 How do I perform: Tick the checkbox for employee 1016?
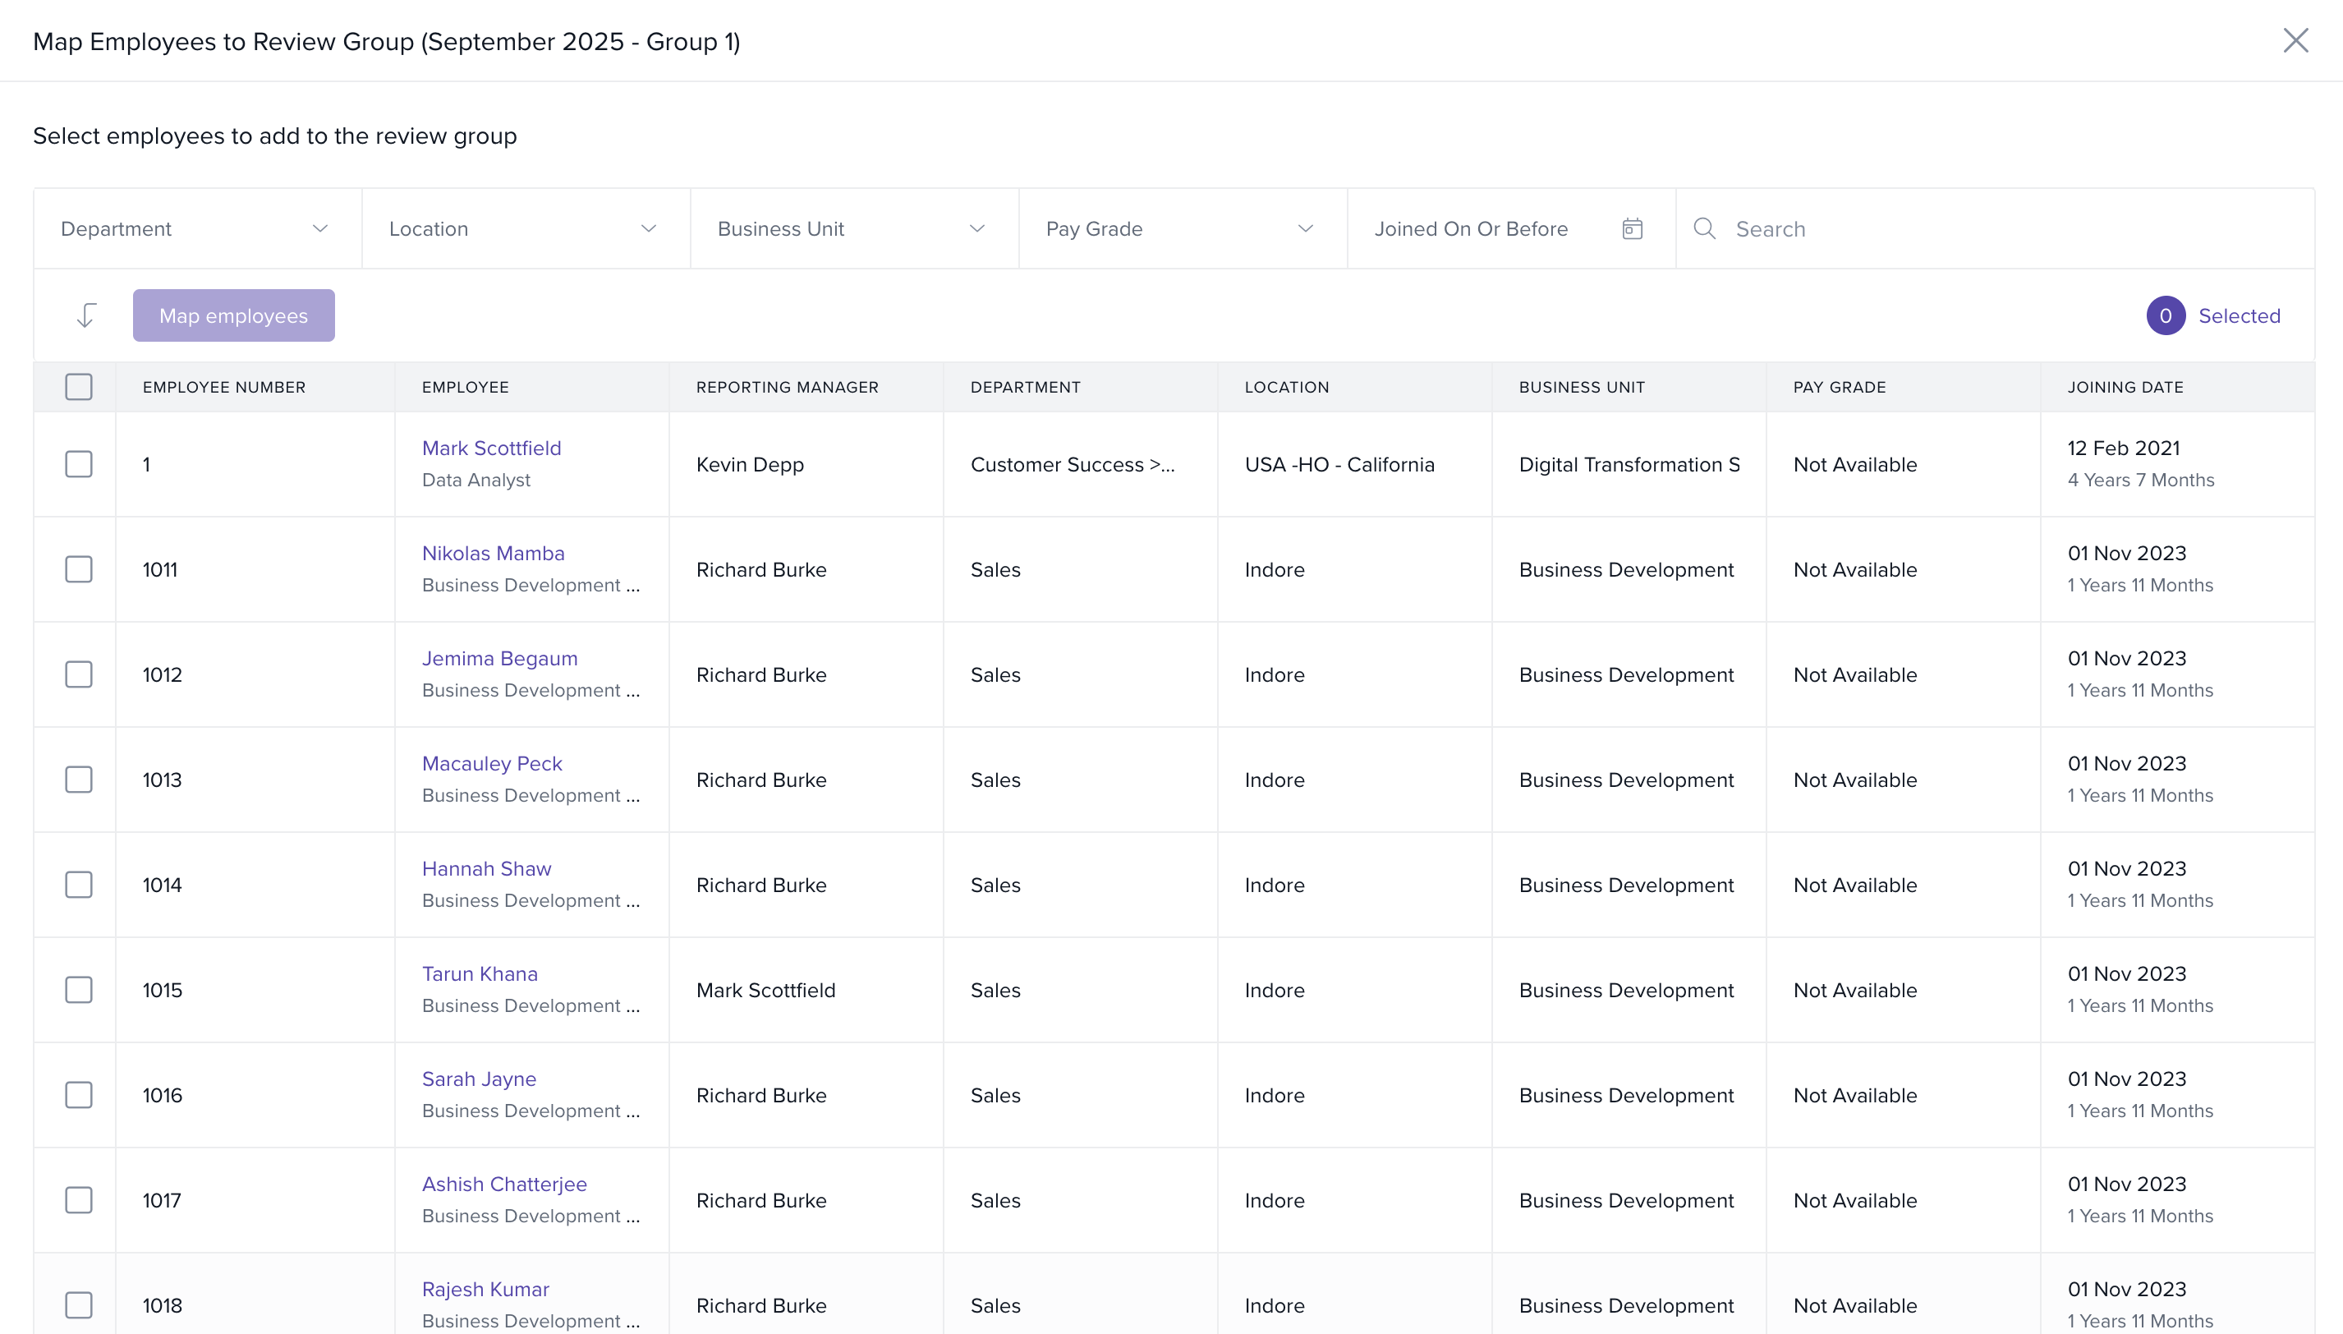(x=79, y=1095)
